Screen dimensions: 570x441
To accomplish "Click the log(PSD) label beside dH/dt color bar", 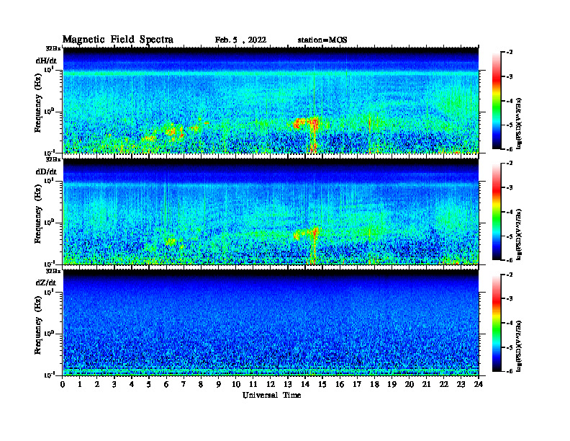I will pos(519,123).
